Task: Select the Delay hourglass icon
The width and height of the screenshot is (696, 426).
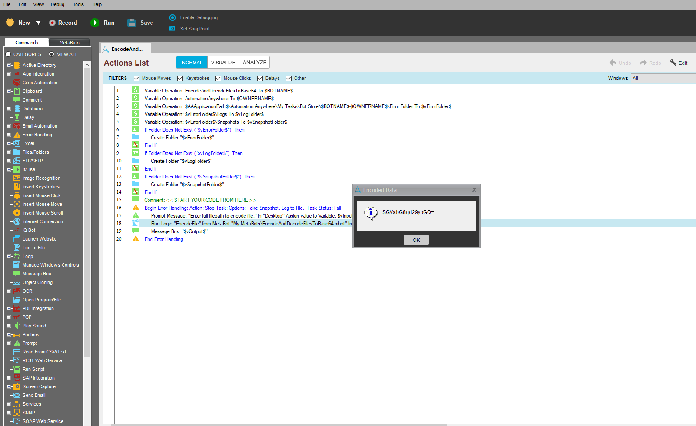Action: (17, 117)
